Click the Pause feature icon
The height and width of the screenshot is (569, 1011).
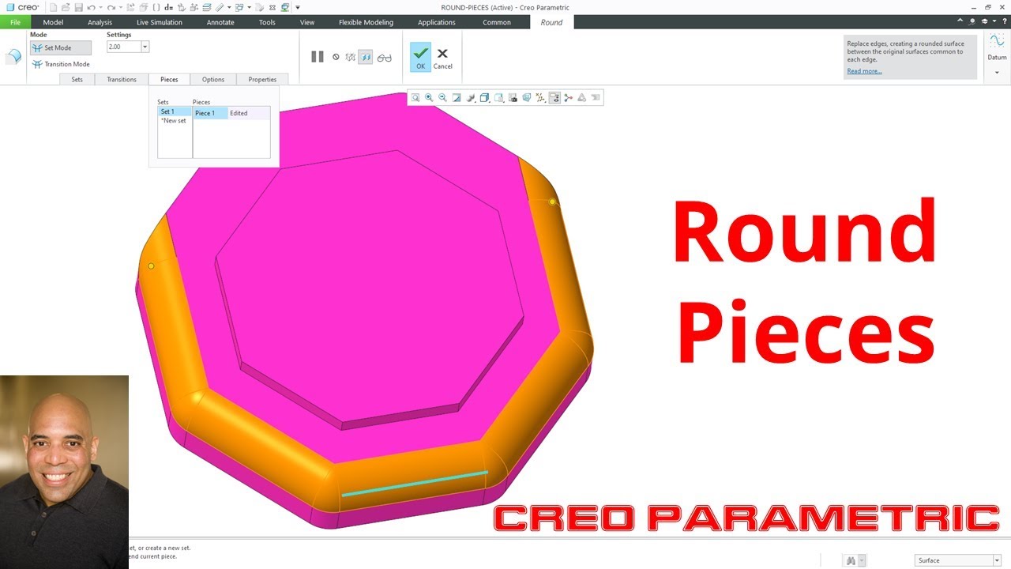(x=318, y=57)
